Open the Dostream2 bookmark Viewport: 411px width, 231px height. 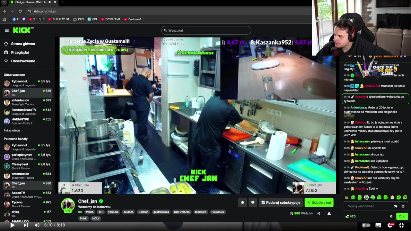(x=132, y=19)
